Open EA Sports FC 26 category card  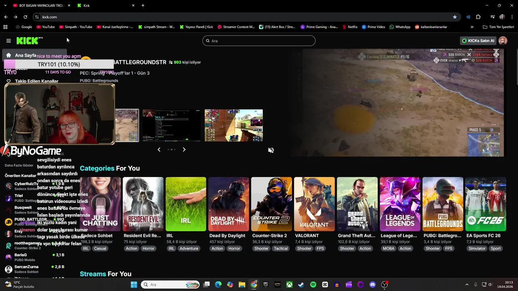pos(486,204)
